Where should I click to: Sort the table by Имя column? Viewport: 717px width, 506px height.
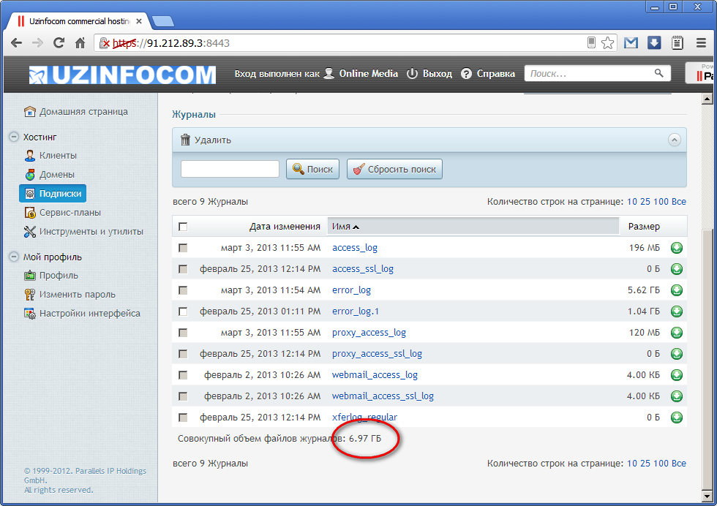tap(341, 227)
